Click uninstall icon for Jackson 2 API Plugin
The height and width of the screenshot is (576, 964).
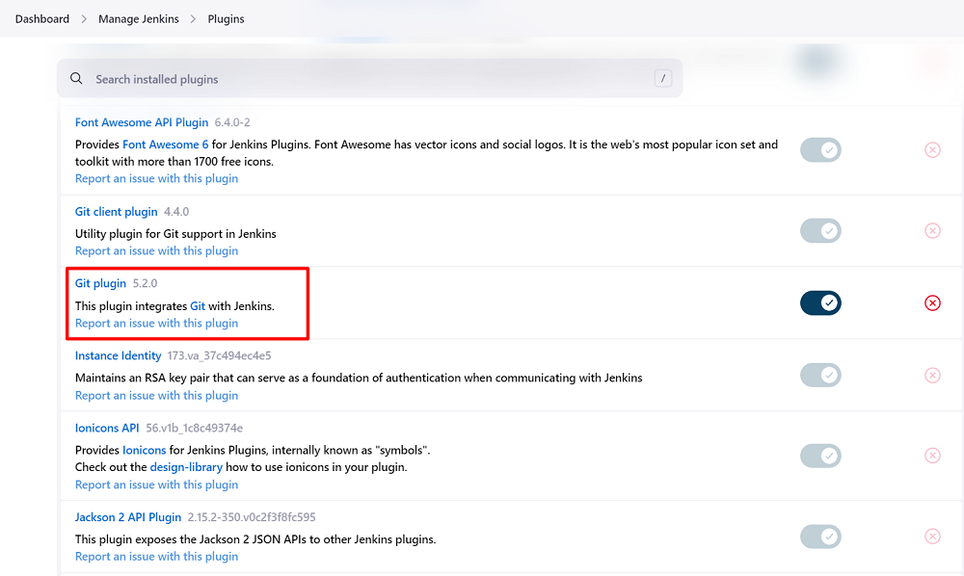pos(932,537)
